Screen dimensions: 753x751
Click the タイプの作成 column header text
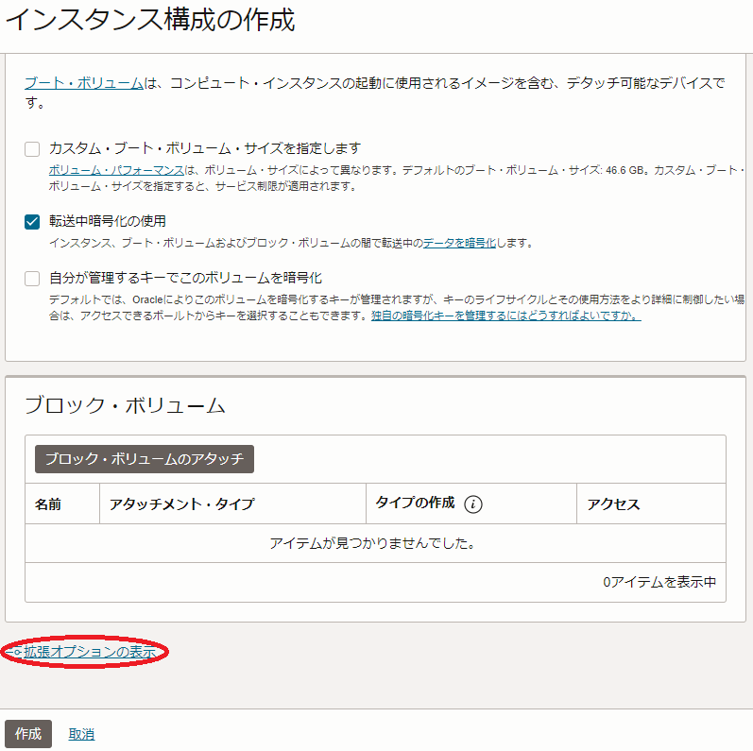pos(415,504)
